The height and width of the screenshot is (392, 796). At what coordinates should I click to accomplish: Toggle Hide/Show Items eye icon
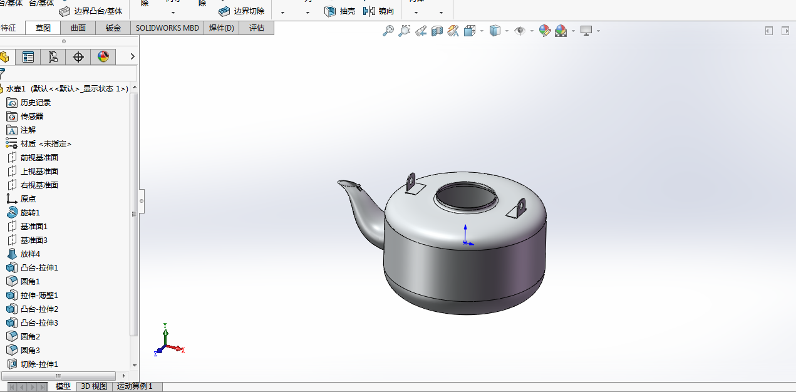point(519,31)
